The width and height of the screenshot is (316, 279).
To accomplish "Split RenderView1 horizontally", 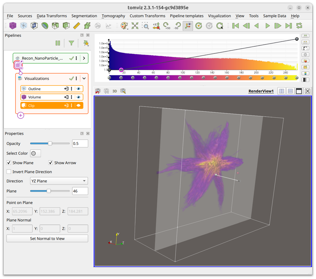I will [282, 91].
